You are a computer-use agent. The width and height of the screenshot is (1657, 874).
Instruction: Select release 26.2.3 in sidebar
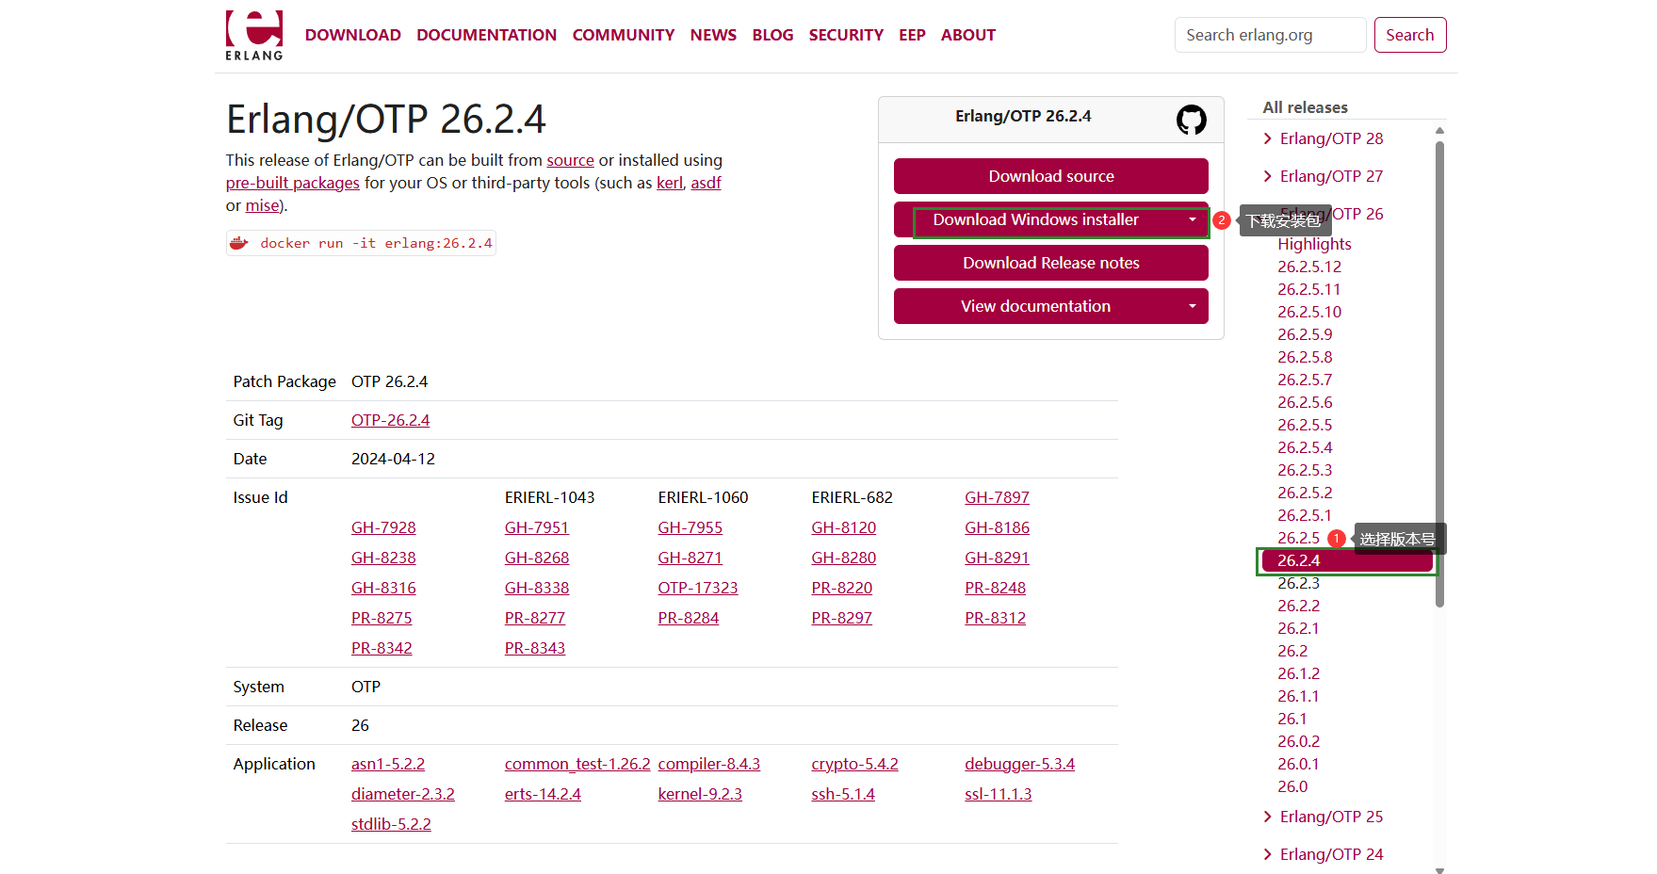[x=1299, y=584]
